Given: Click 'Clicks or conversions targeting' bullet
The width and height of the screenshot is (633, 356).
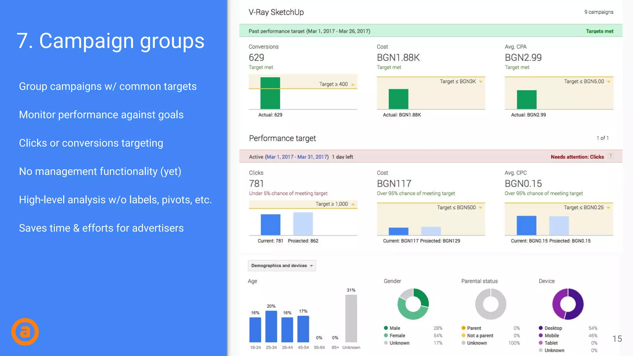Looking at the screenshot, I should [x=91, y=143].
